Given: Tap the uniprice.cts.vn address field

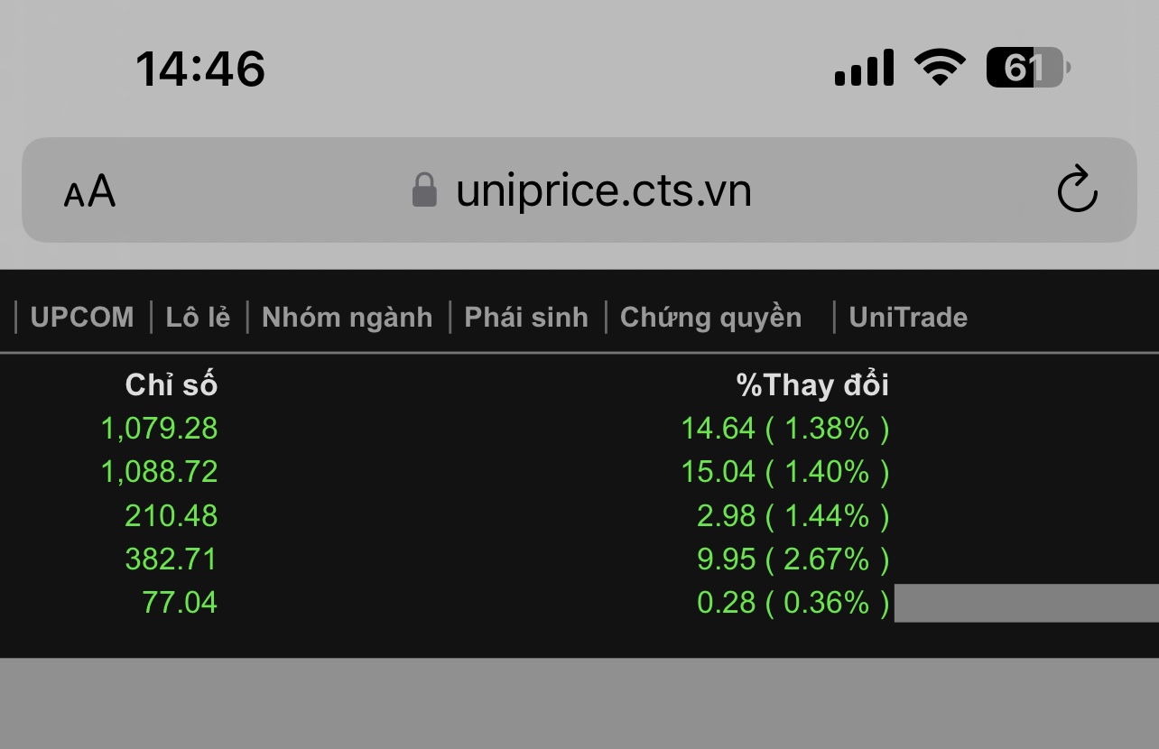Looking at the screenshot, I should pyautogui.click(x=603, y=190).
